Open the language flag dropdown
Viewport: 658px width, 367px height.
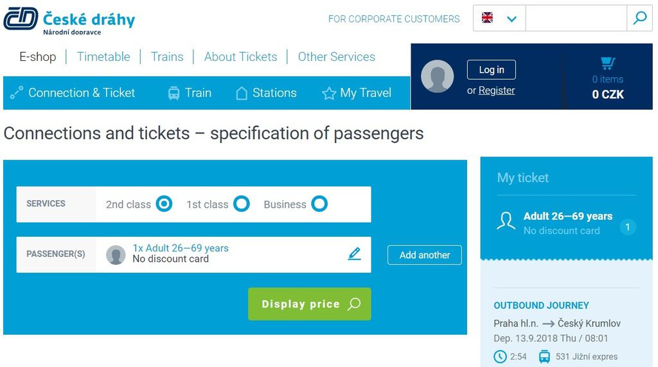[x=499, y=19]
